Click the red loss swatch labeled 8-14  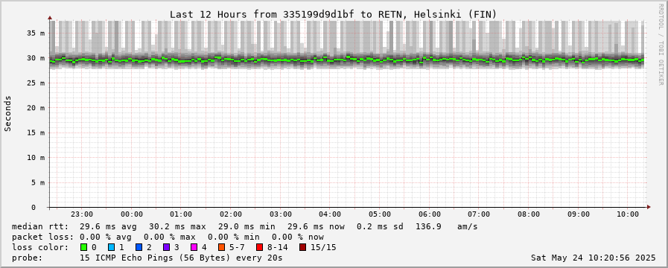point(259,247)
